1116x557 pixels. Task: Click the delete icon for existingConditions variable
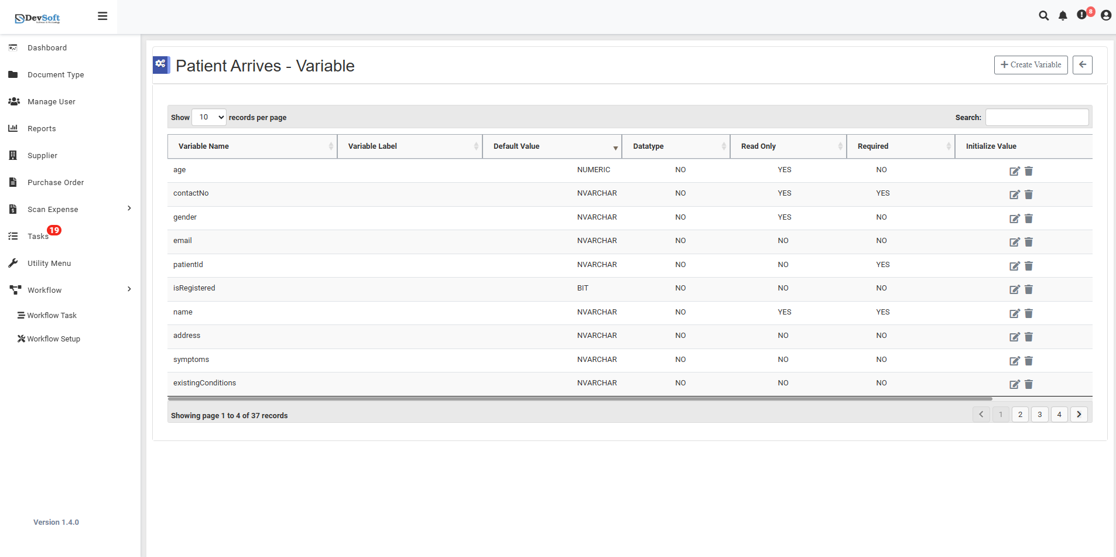1029,385
